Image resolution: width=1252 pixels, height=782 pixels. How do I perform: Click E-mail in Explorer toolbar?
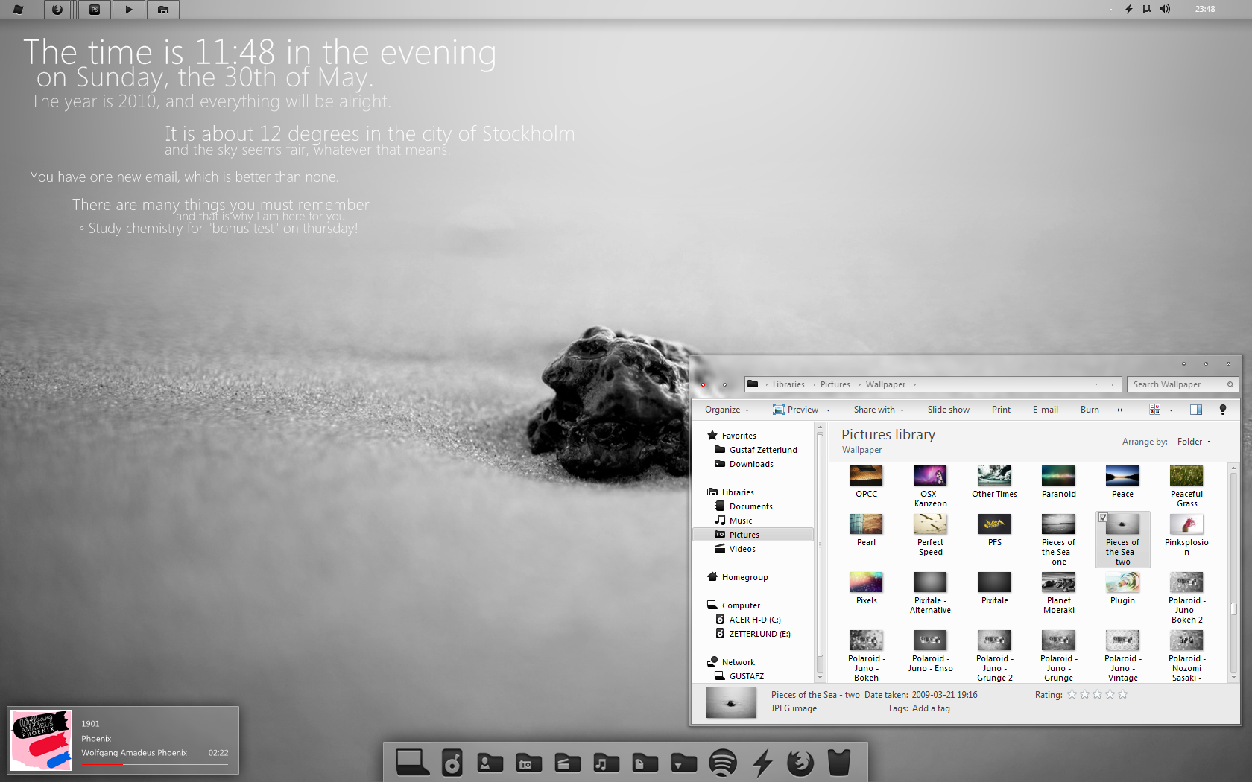(x=1046, y=410)
